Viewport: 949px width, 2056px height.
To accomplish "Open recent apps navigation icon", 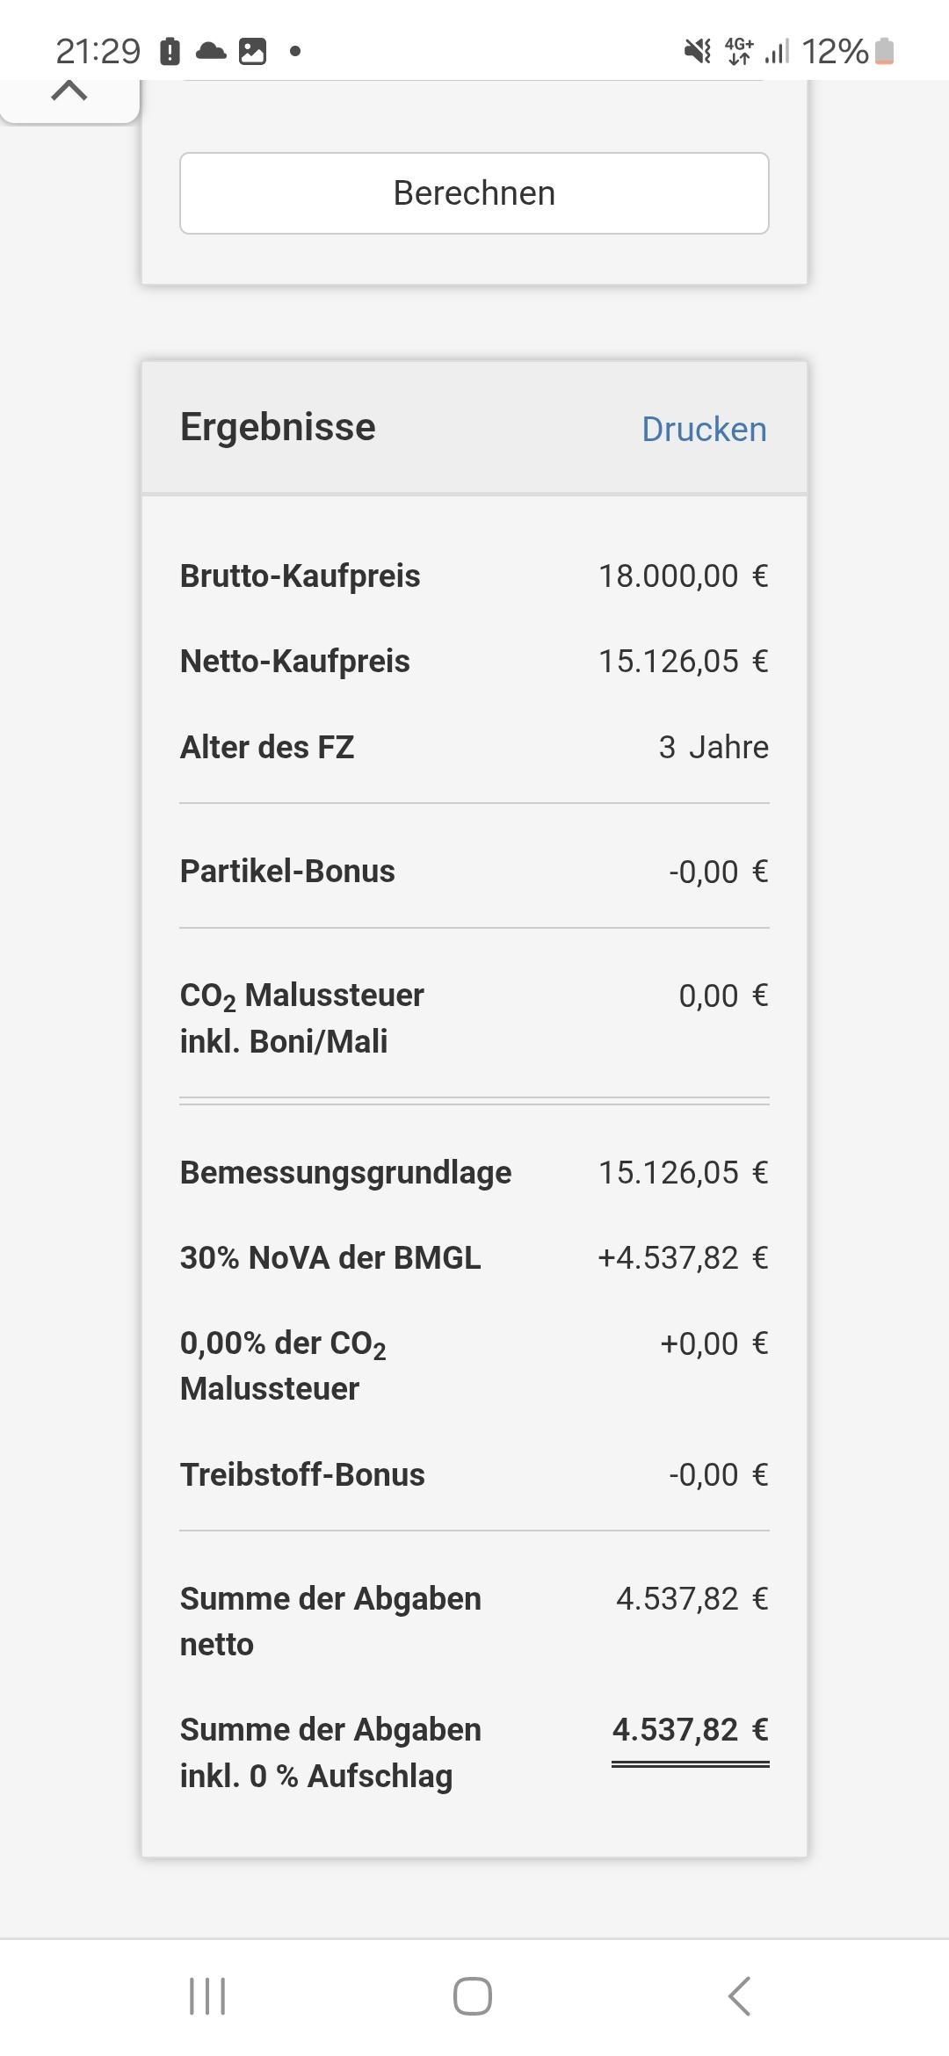I will (207, 1996).
